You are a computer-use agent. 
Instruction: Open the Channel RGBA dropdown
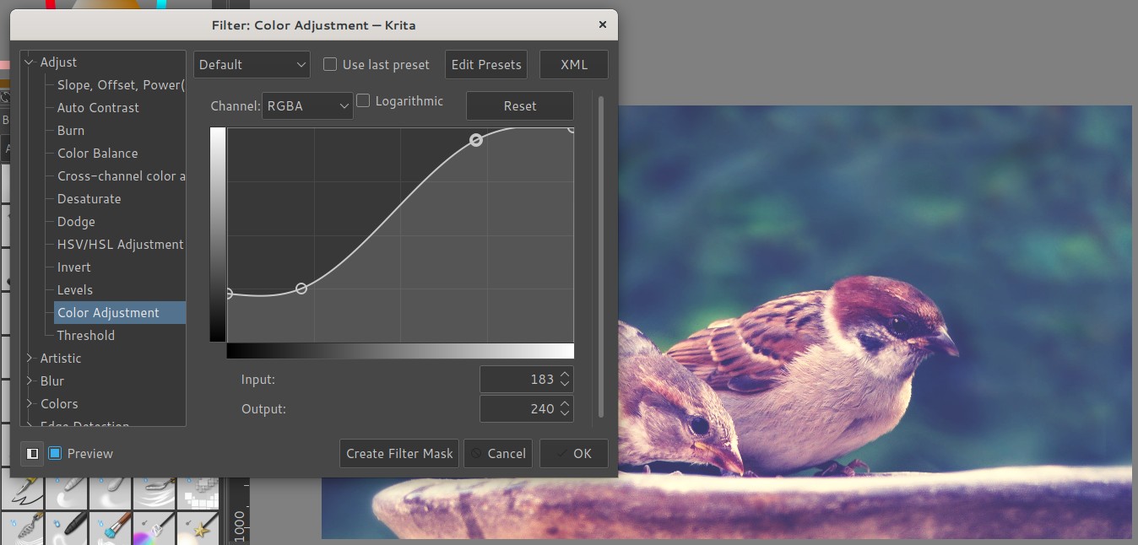click(x=307, y=105)
